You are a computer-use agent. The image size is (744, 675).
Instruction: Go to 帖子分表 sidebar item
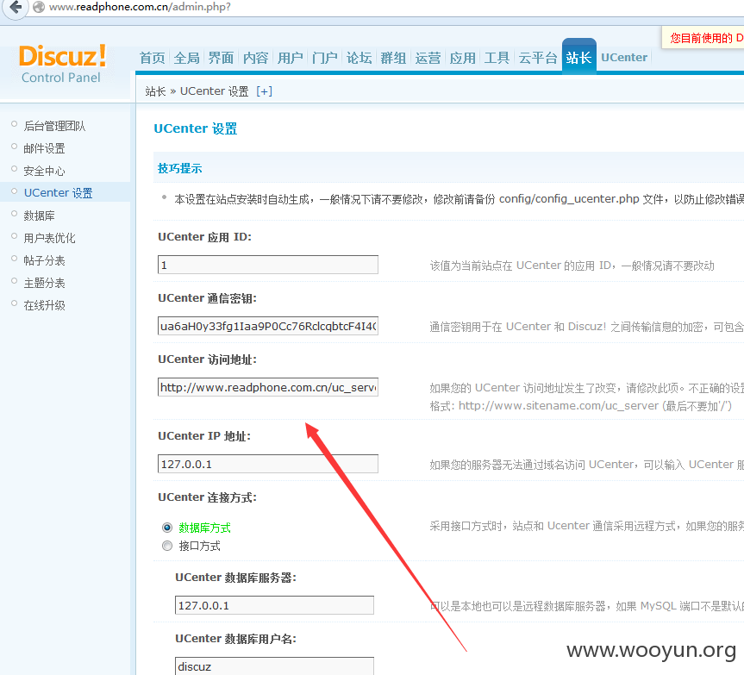click(44, 260)
